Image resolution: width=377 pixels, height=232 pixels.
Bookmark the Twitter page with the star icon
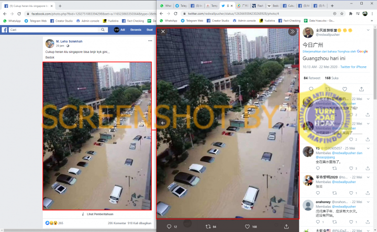pos(342,14)
